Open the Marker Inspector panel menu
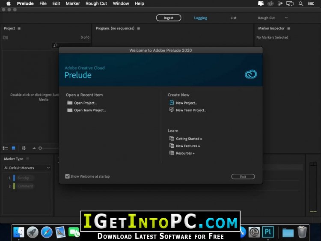The image size is (321, 241). pyautogui.click(x=288, y=28)
